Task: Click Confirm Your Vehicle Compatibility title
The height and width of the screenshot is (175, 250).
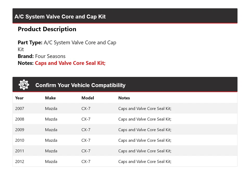Action: tap(80, 85)
